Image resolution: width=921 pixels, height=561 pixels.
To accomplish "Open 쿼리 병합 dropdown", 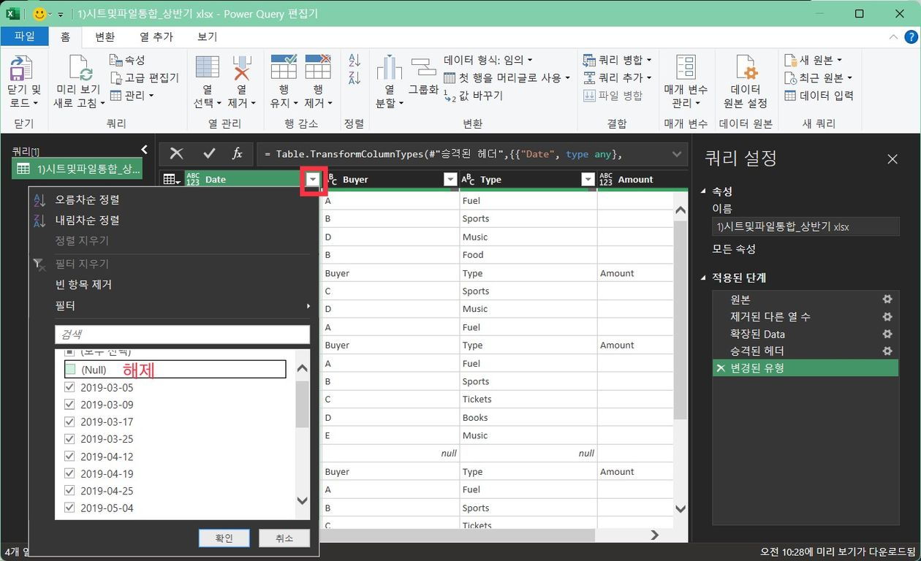I will (x=618, y=60).
